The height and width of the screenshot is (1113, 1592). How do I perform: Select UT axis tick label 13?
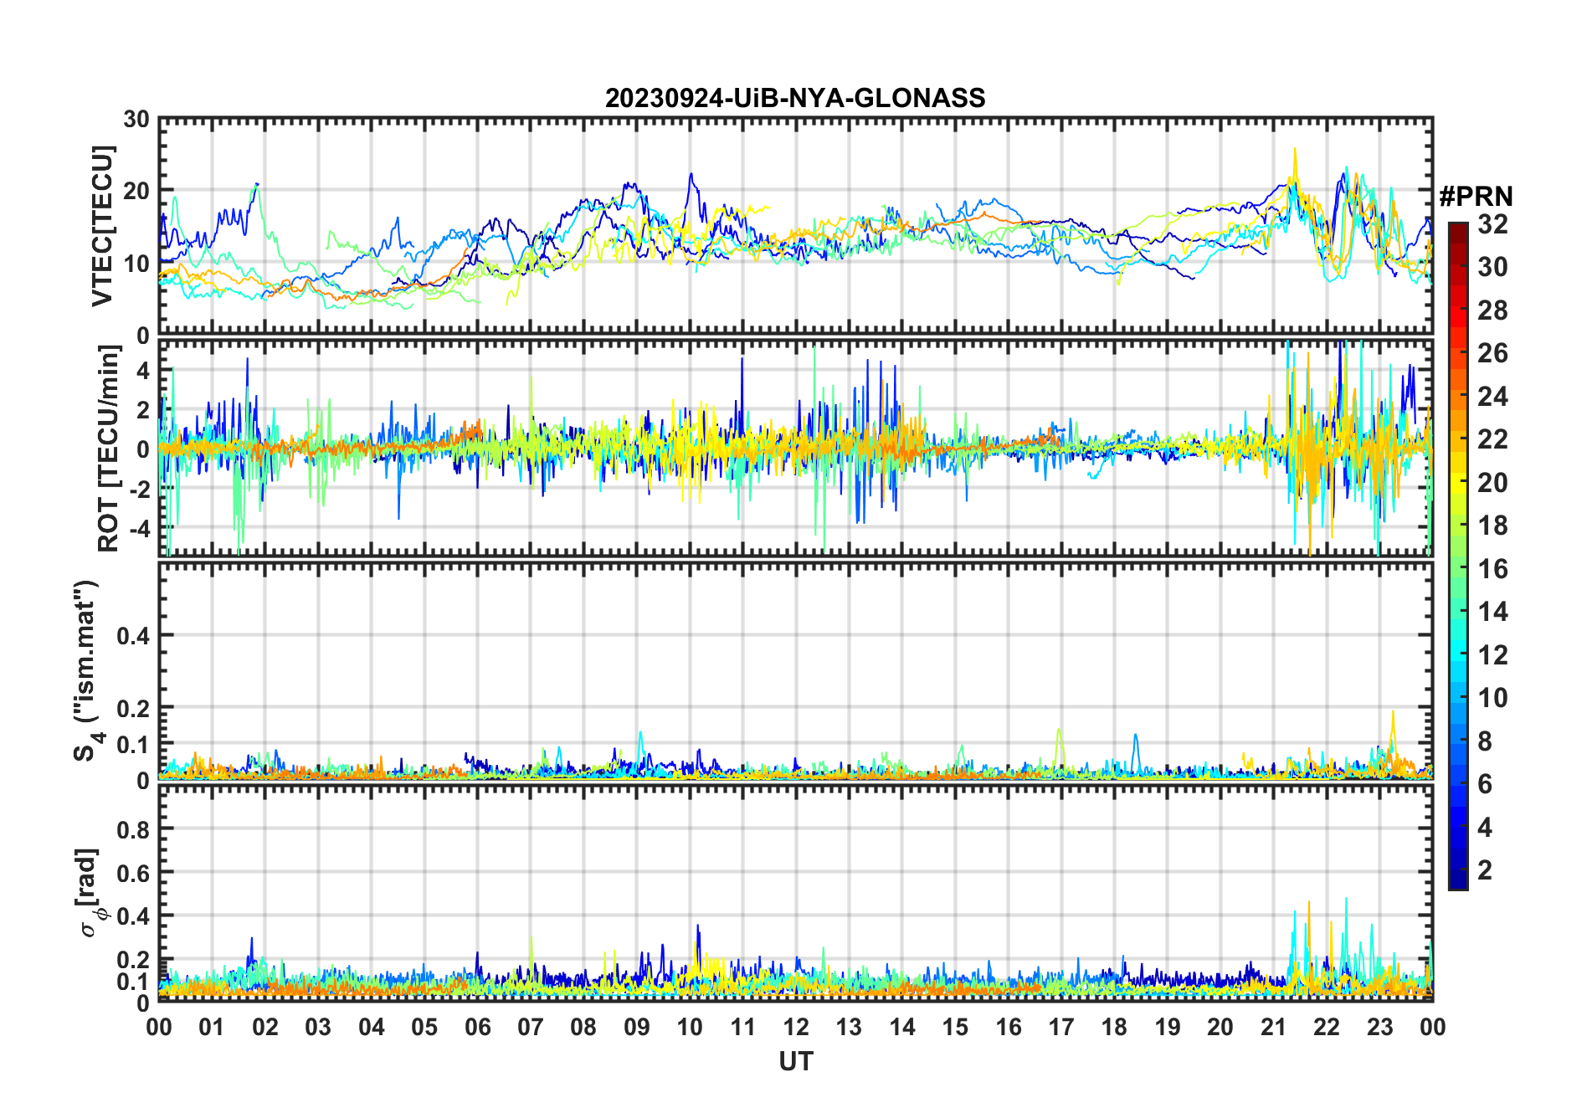pos(849,1027)
